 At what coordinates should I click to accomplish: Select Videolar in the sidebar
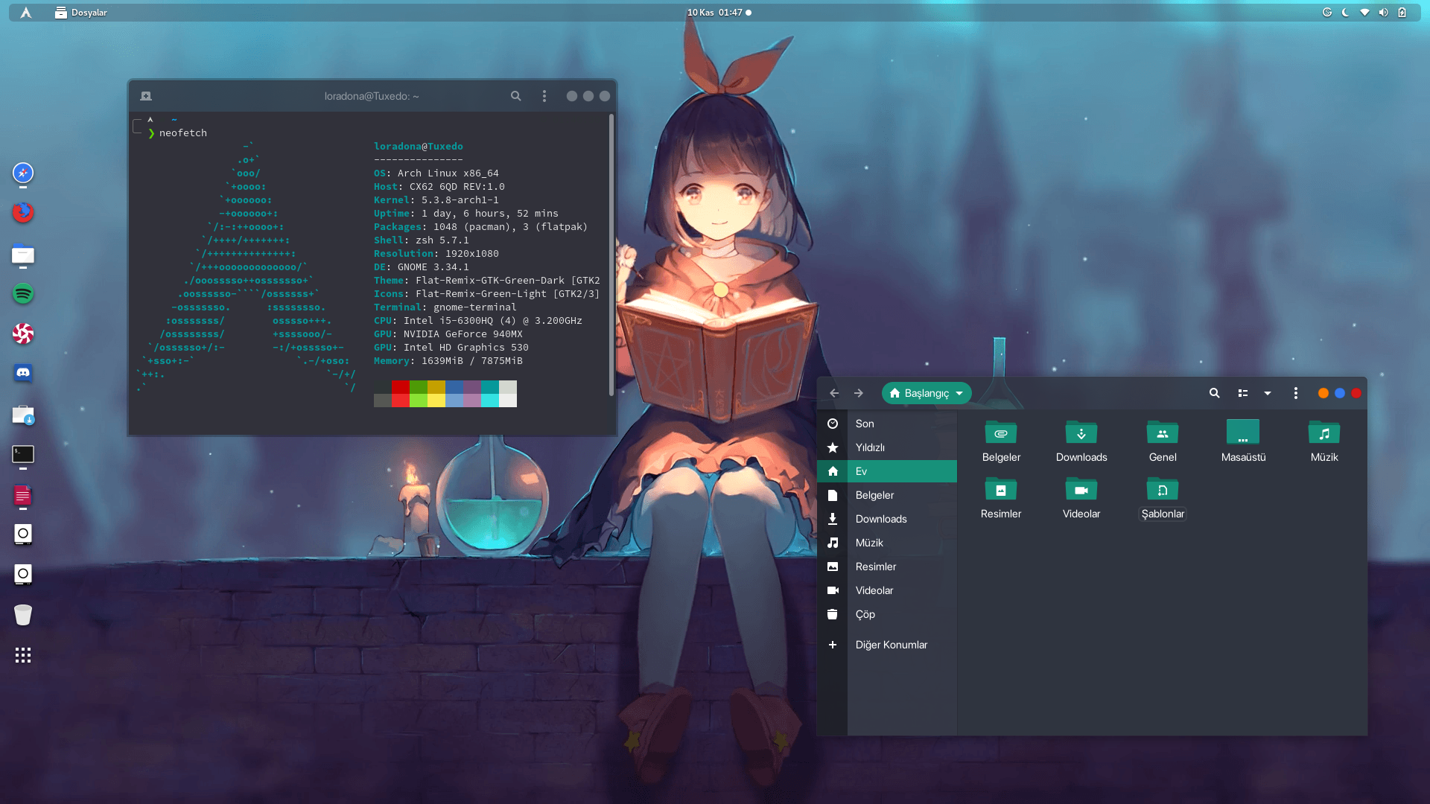[887, 590]
